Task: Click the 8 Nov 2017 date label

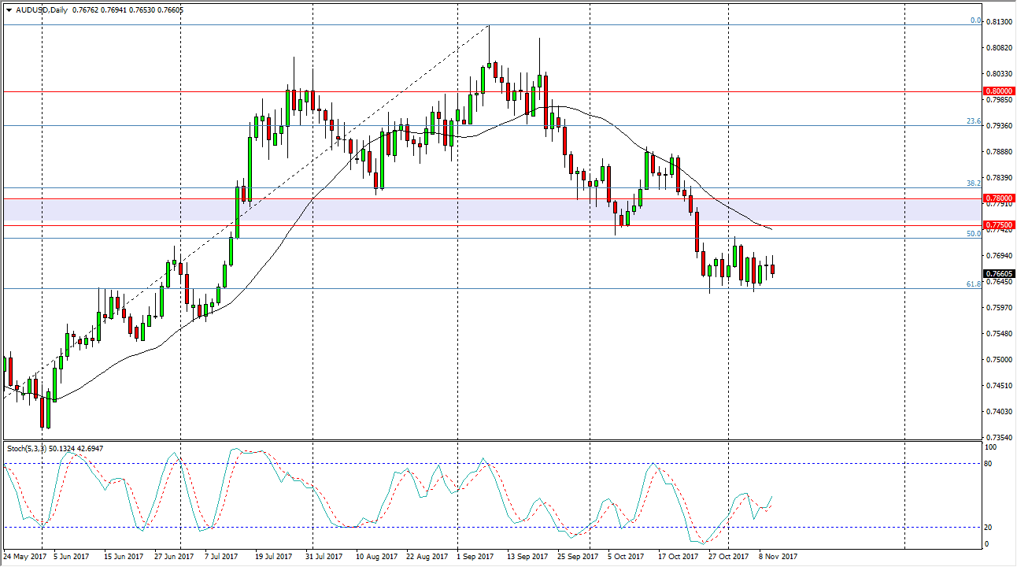Action: (776, 557)
